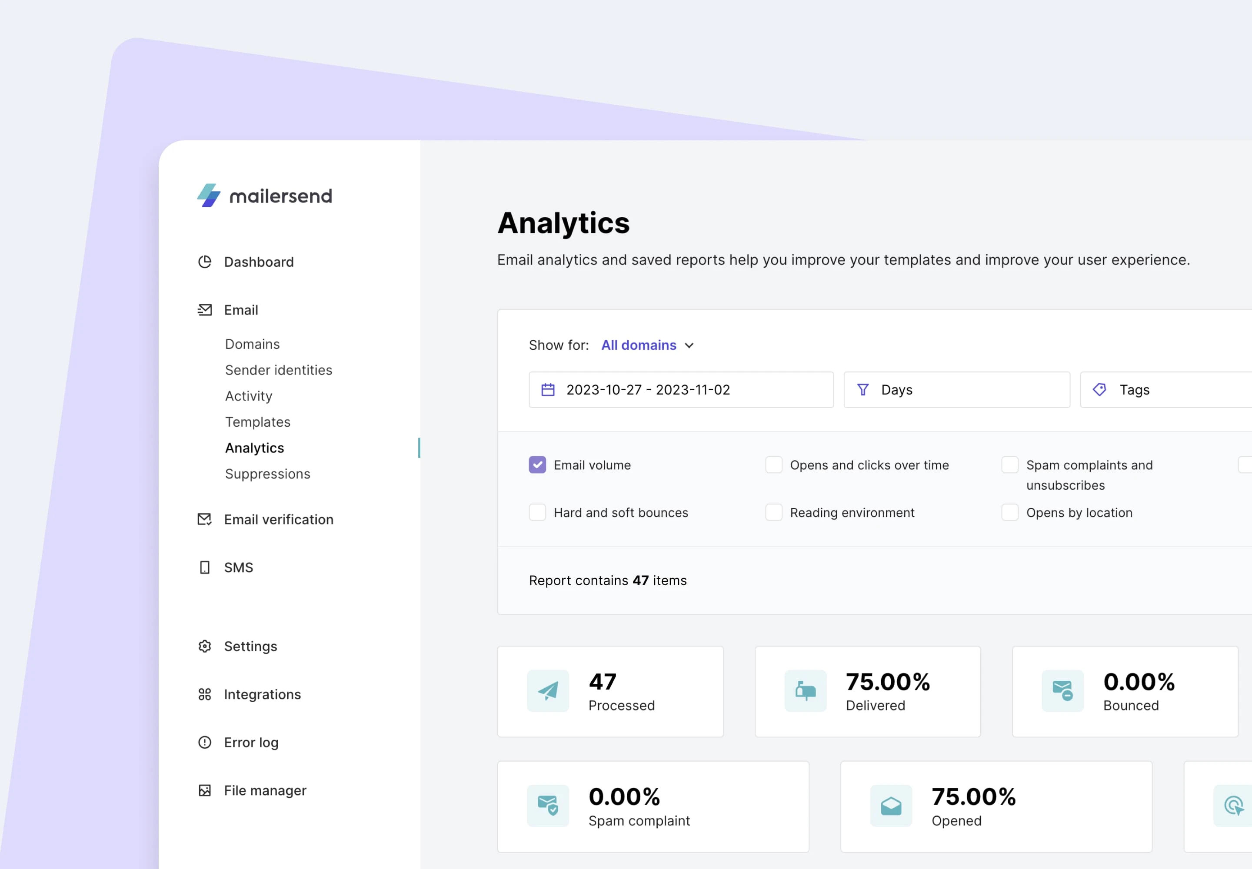Click the File manager image icon
The height and width of the screenshot is (869, 1252).
tap(205, 790)
